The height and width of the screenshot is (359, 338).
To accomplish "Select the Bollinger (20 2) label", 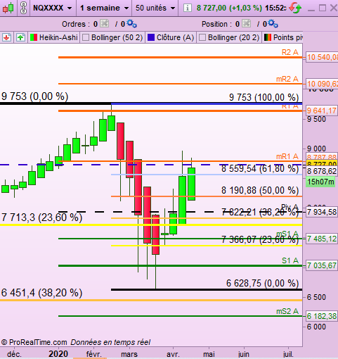I will [x=233, y=37].
